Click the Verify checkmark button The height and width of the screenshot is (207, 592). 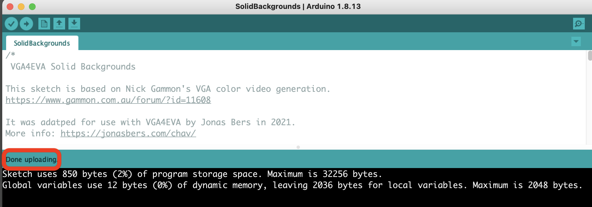point(11,24)
